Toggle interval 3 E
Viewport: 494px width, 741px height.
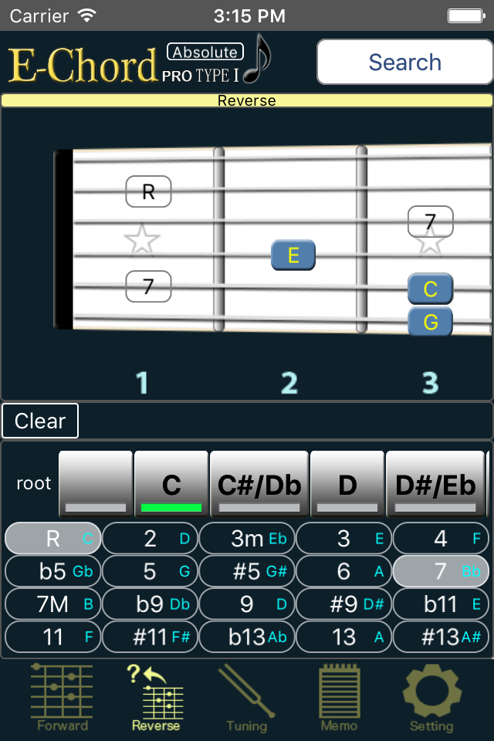[x=343, y=538]
